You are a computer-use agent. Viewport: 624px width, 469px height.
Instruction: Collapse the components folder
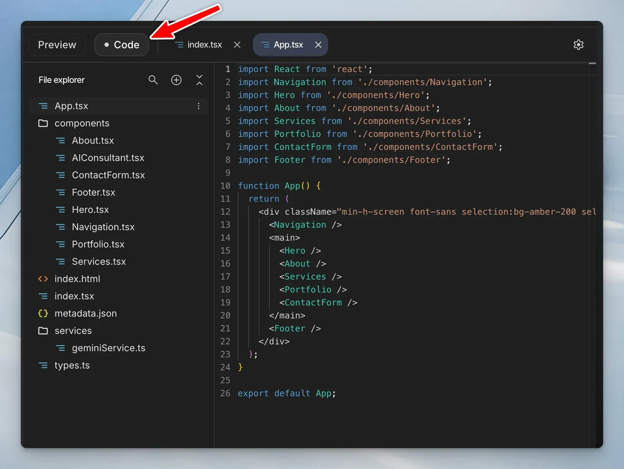[x=82, y=123]
